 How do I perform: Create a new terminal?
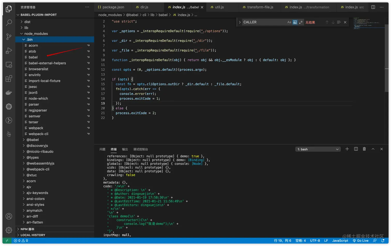coord(347,149)
